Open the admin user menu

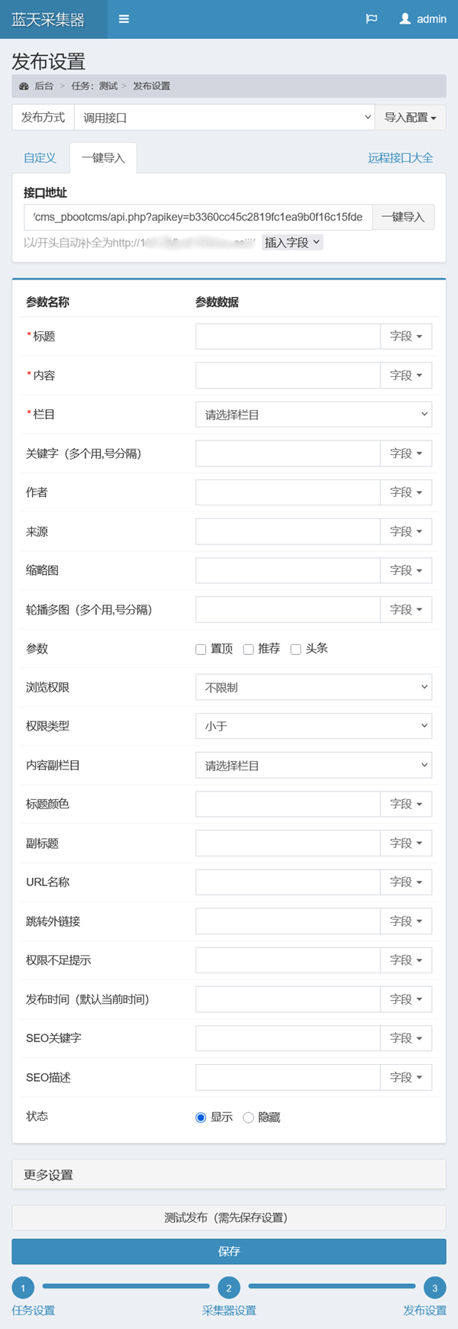point(423,19)
